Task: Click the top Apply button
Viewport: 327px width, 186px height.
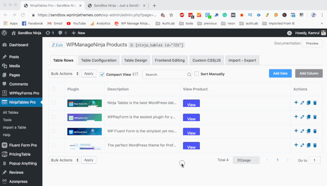Action: [89, 73]
